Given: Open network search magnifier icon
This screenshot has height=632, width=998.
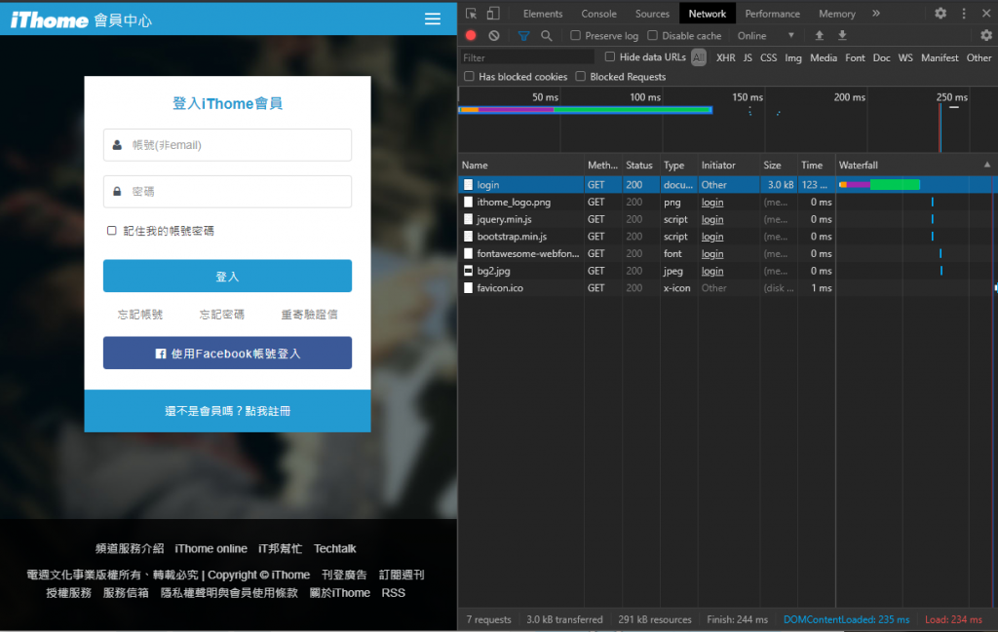Looking at the screenshot, I should point(547,36).
